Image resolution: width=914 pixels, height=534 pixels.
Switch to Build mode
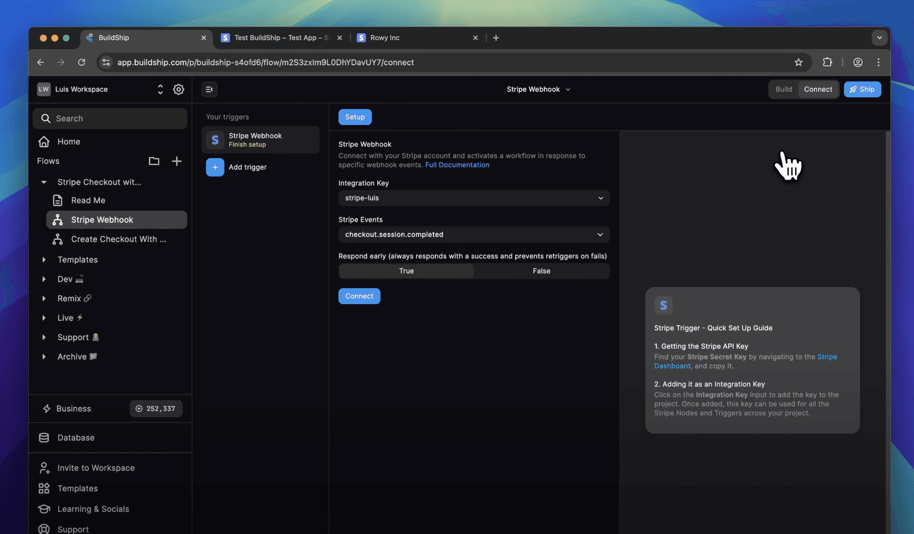coord(783,89)
